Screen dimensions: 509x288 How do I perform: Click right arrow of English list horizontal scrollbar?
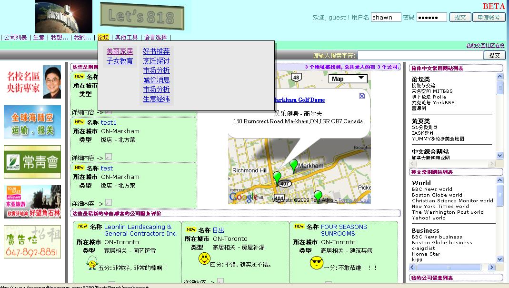tap(491, 267)
